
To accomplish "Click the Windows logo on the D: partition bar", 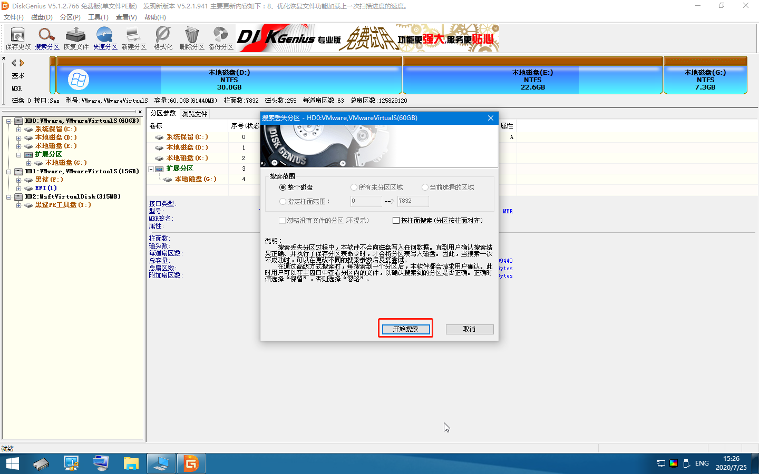I will tap(78, 80).
